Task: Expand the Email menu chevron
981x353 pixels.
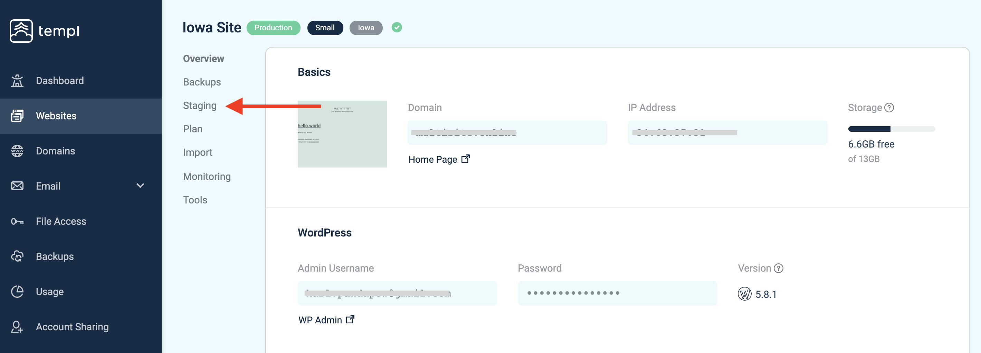Action: [140, 186]
